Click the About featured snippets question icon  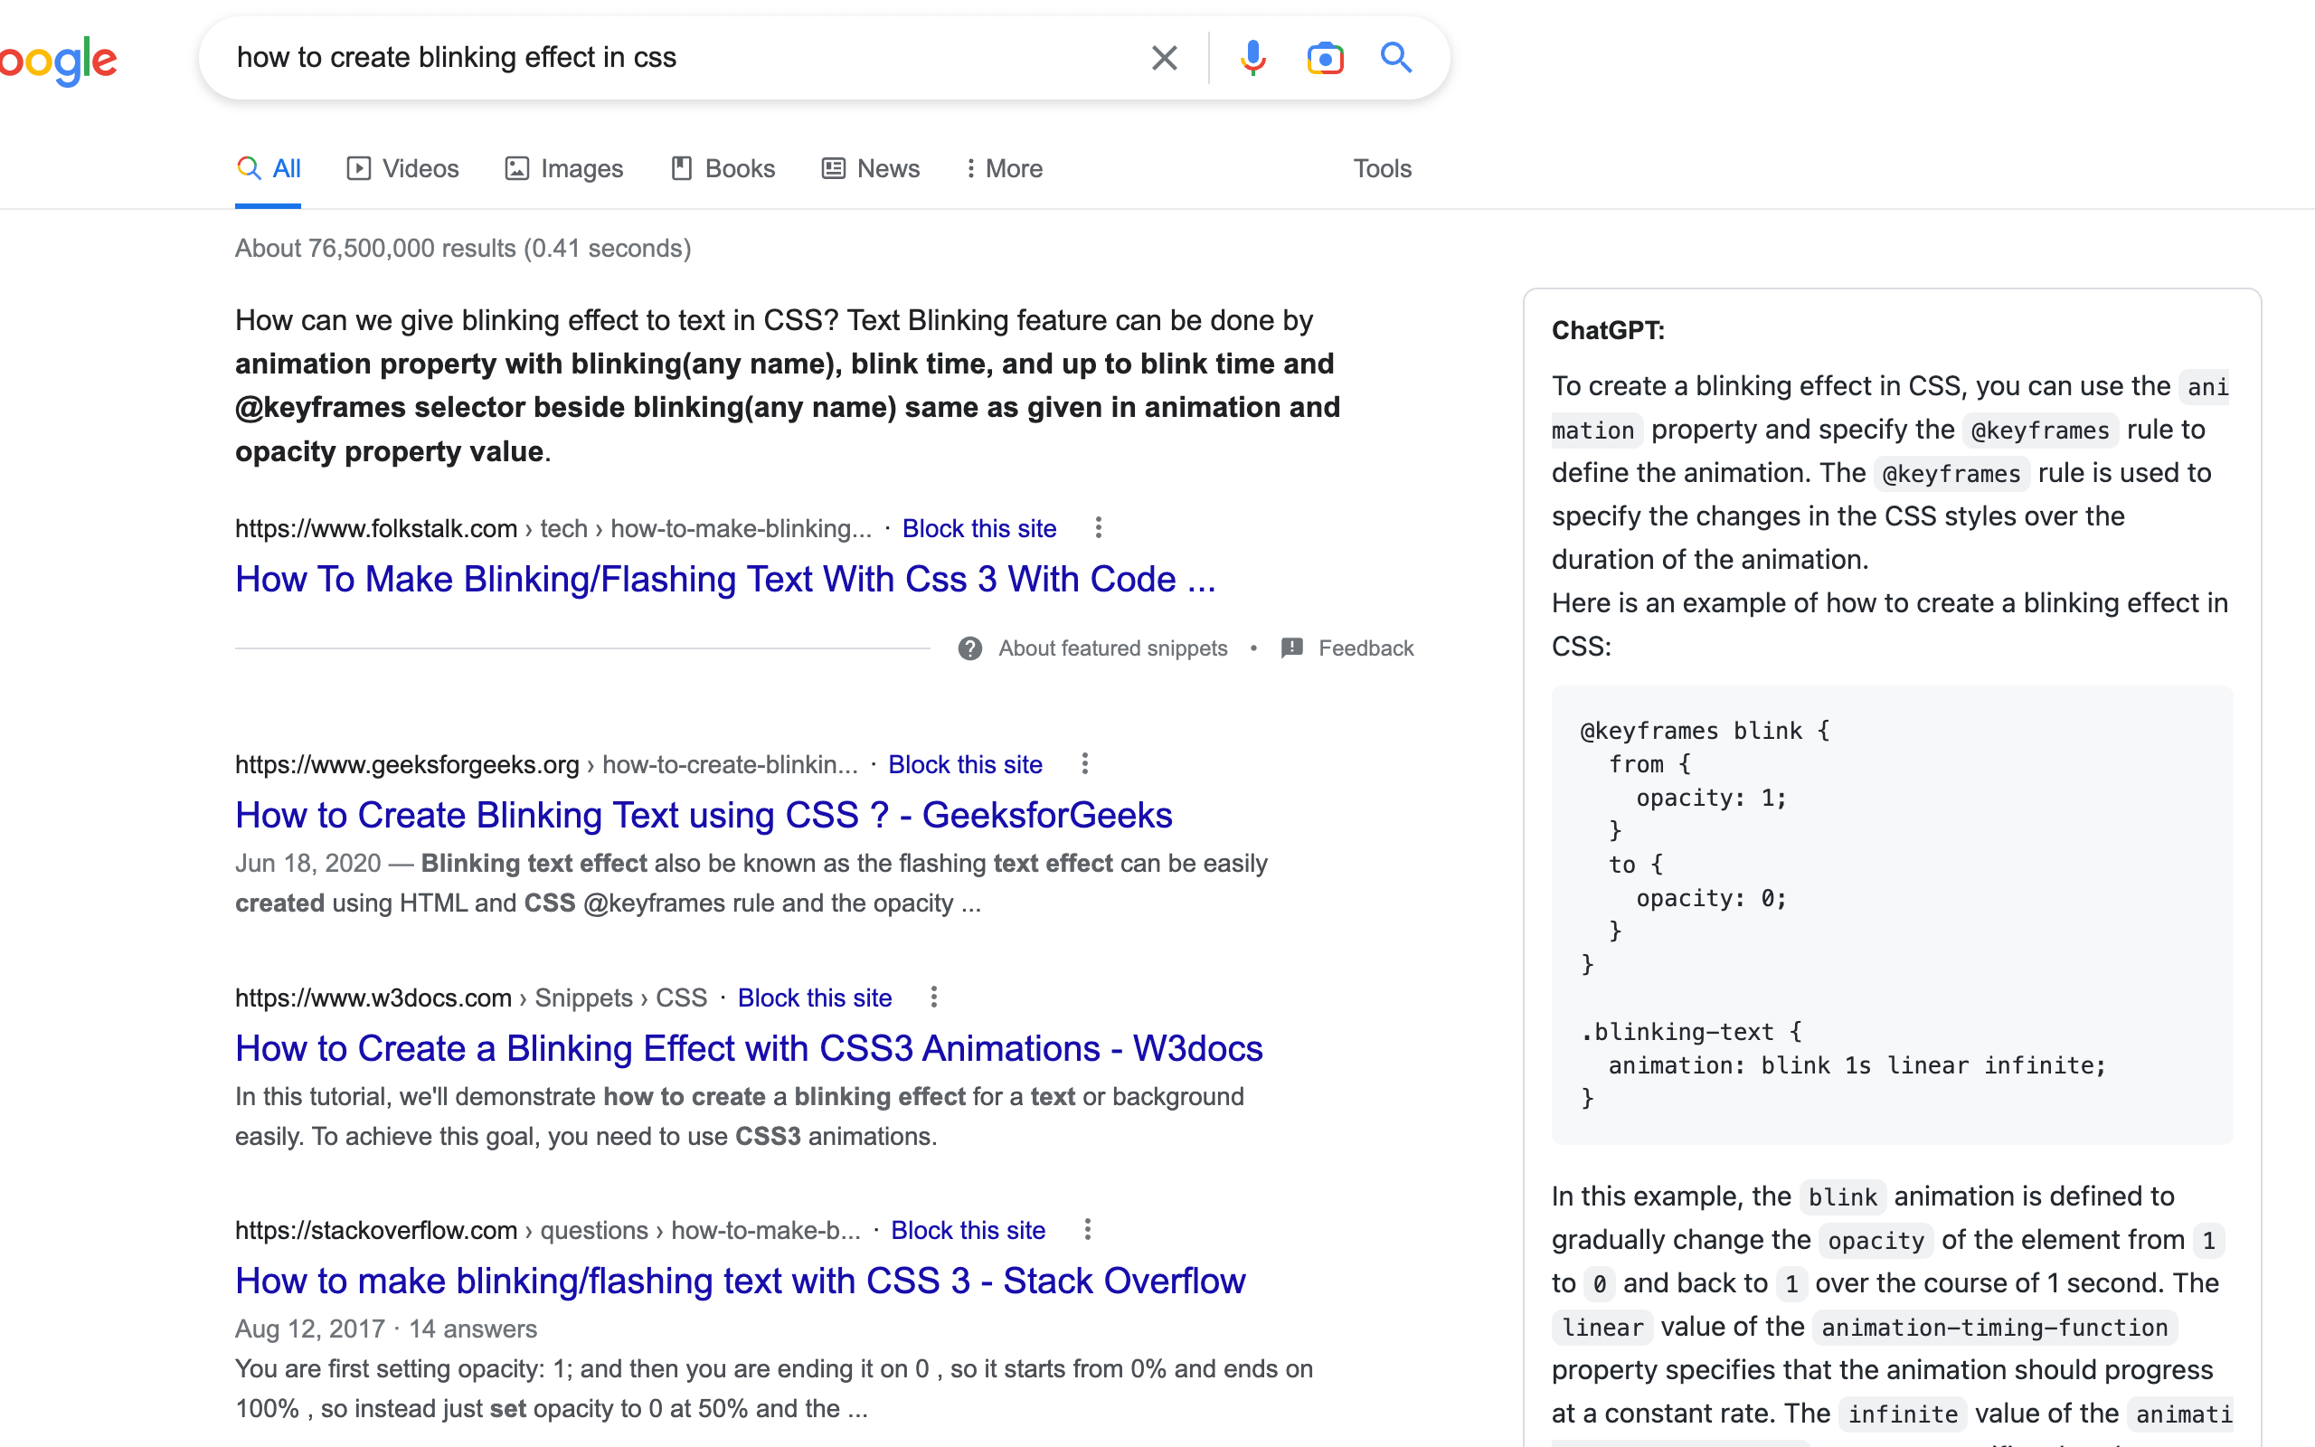970,648
